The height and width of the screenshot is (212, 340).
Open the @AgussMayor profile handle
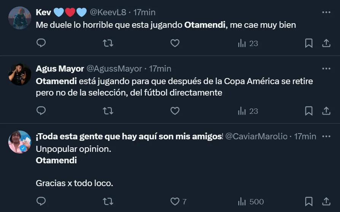[x=114, y=69]
